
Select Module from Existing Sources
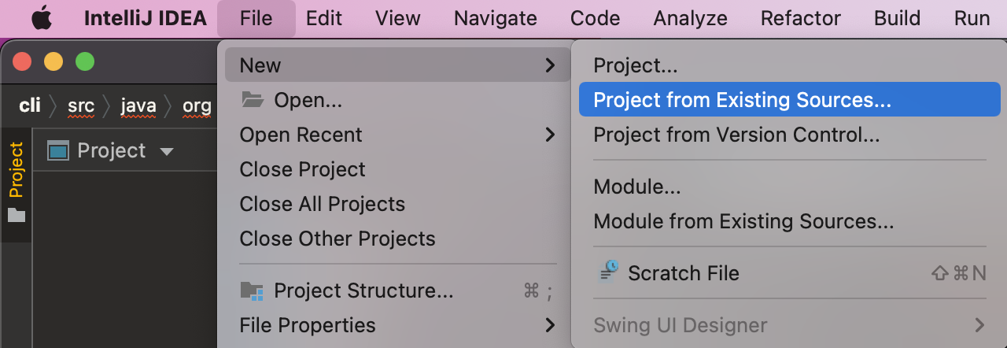tap(743, 221)
